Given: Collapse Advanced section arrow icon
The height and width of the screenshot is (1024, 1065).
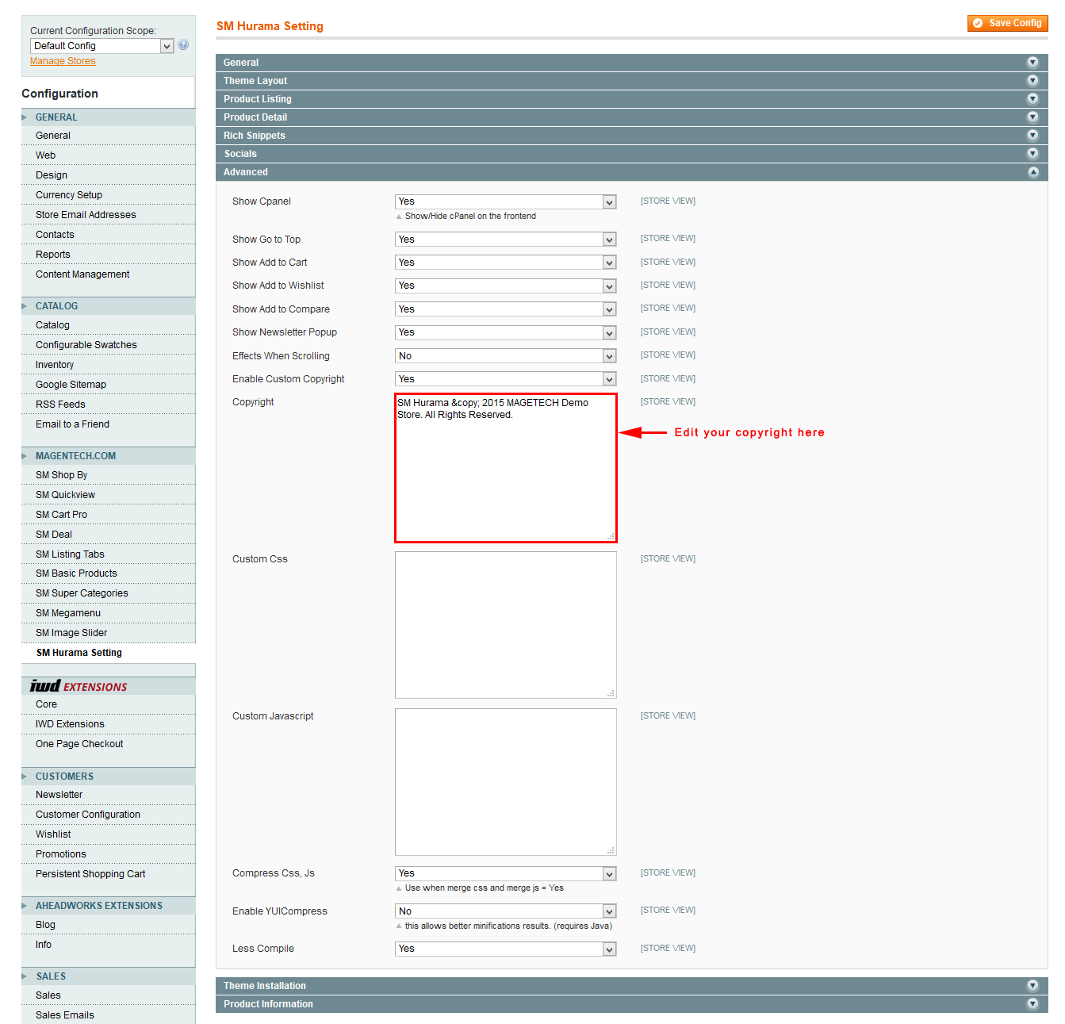Looking at the screenshot, I should 1032,172.
